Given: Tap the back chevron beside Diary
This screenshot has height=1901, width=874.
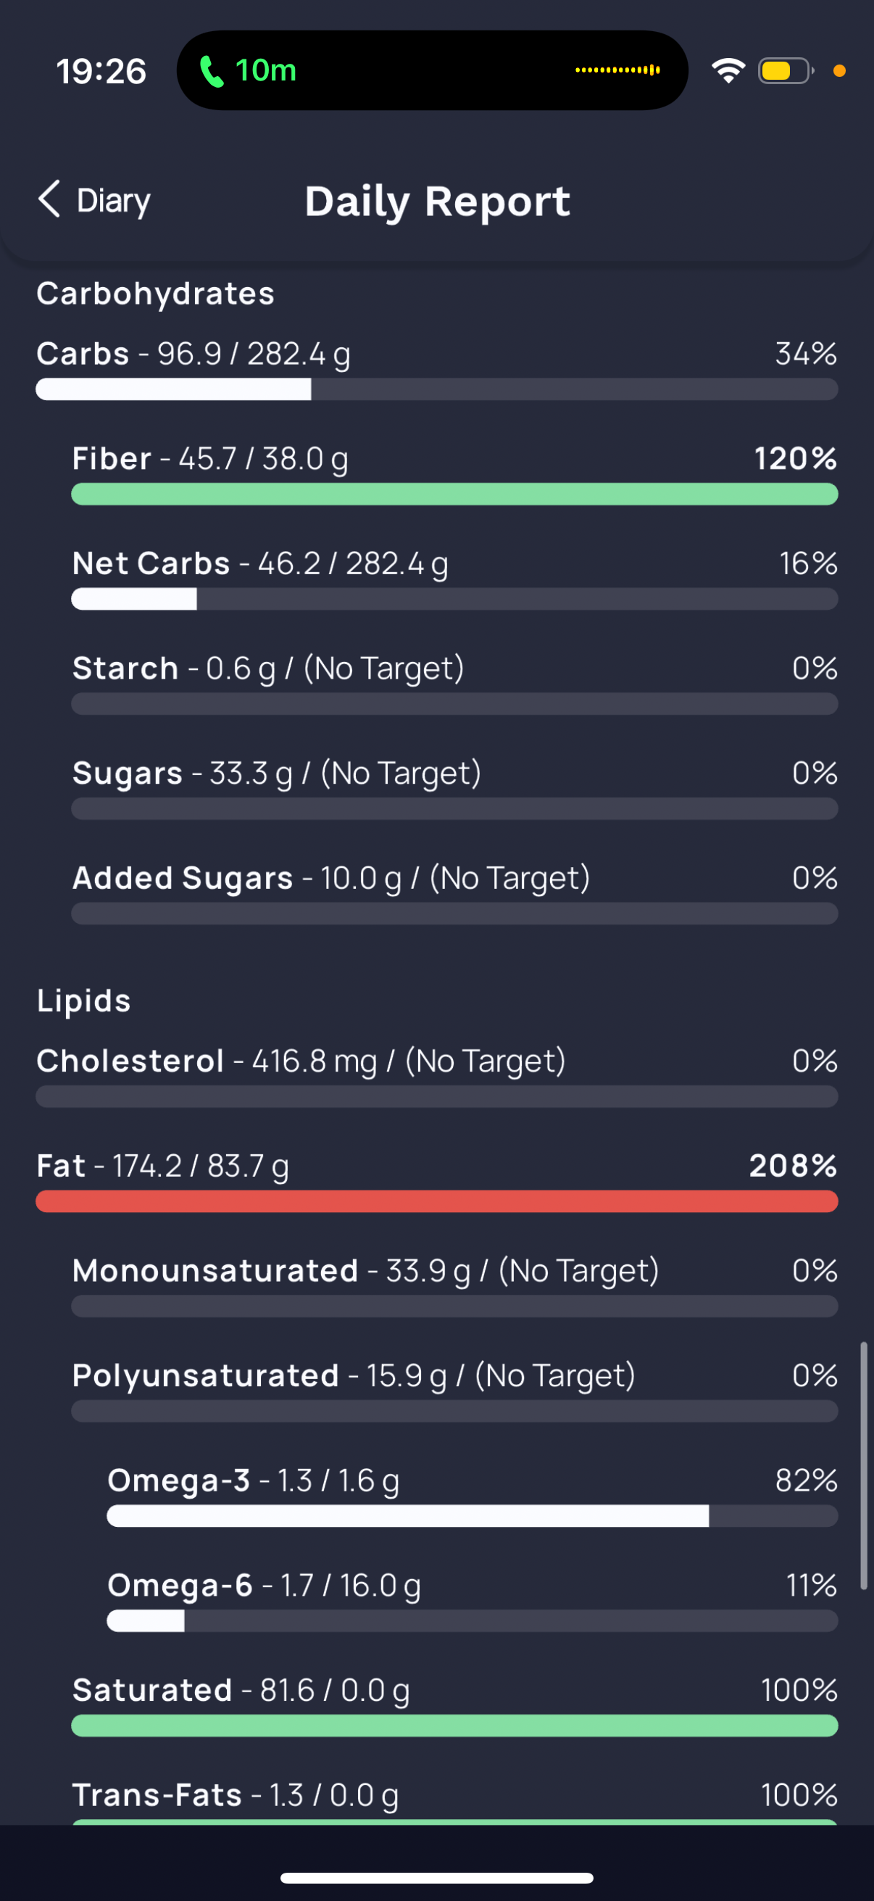Looking at the screenshot, I should click(x=49, y=199).
